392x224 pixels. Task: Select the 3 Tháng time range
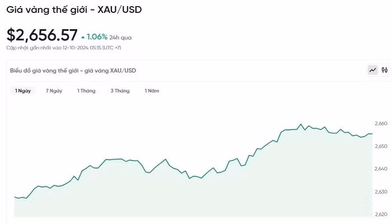[x=120, y=91]
